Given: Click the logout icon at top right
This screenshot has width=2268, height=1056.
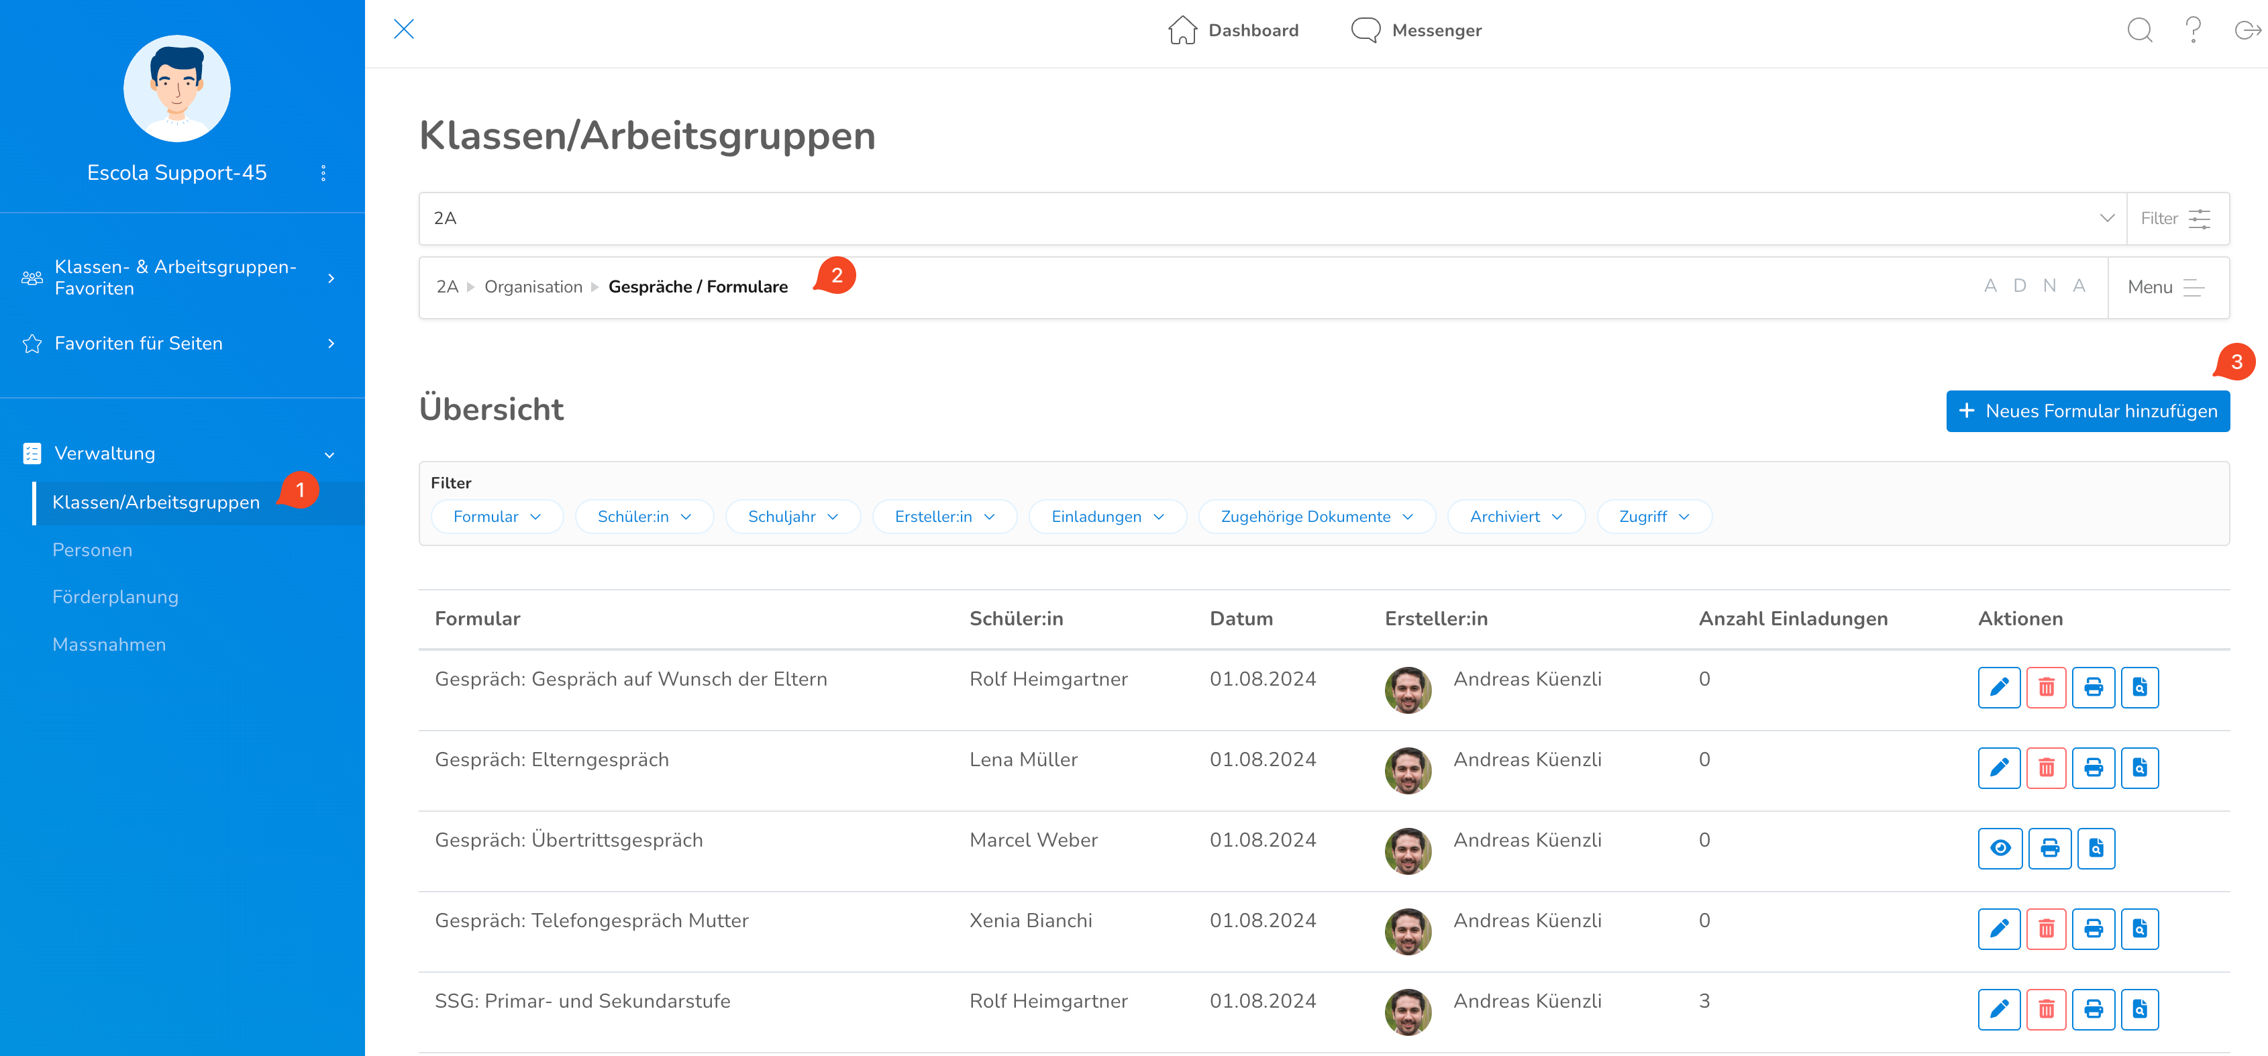Looking at the screenshot, I should pos(2247,31).
